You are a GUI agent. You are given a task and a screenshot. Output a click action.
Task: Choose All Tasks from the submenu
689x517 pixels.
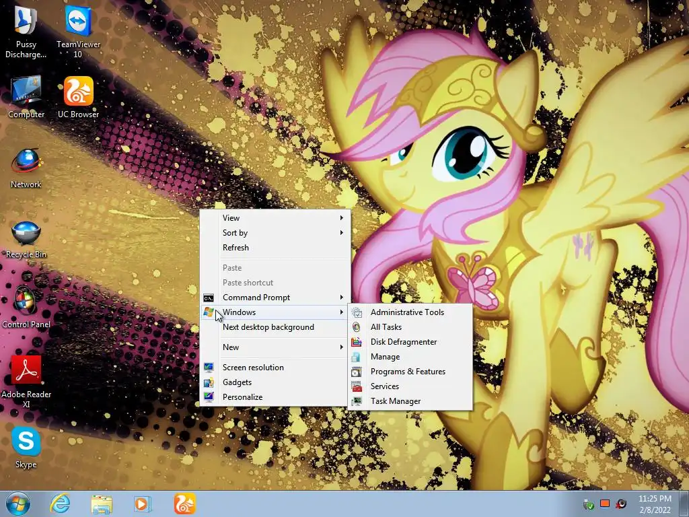click(x=410, y=327)
